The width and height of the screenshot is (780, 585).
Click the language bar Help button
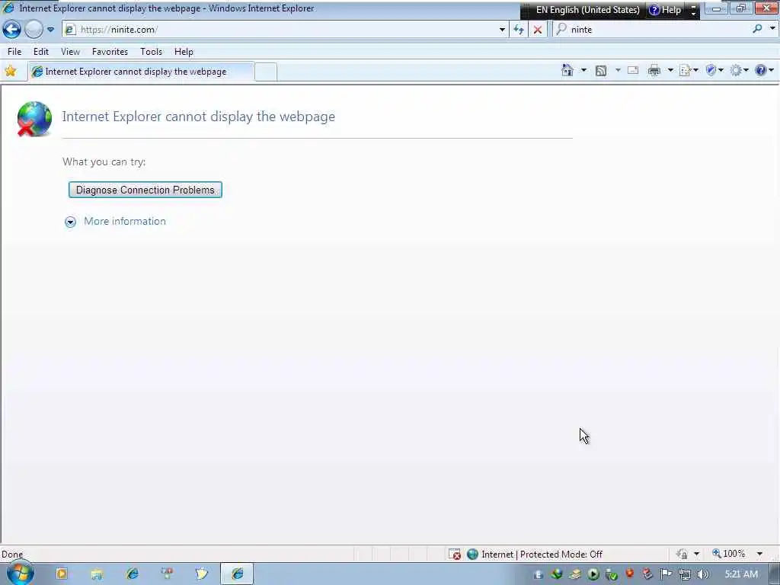pyautogui.click(x=664, y=10)
